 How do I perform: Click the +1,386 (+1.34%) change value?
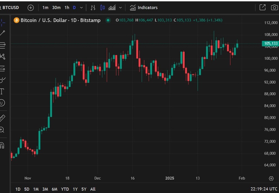(x=208, y=20)
